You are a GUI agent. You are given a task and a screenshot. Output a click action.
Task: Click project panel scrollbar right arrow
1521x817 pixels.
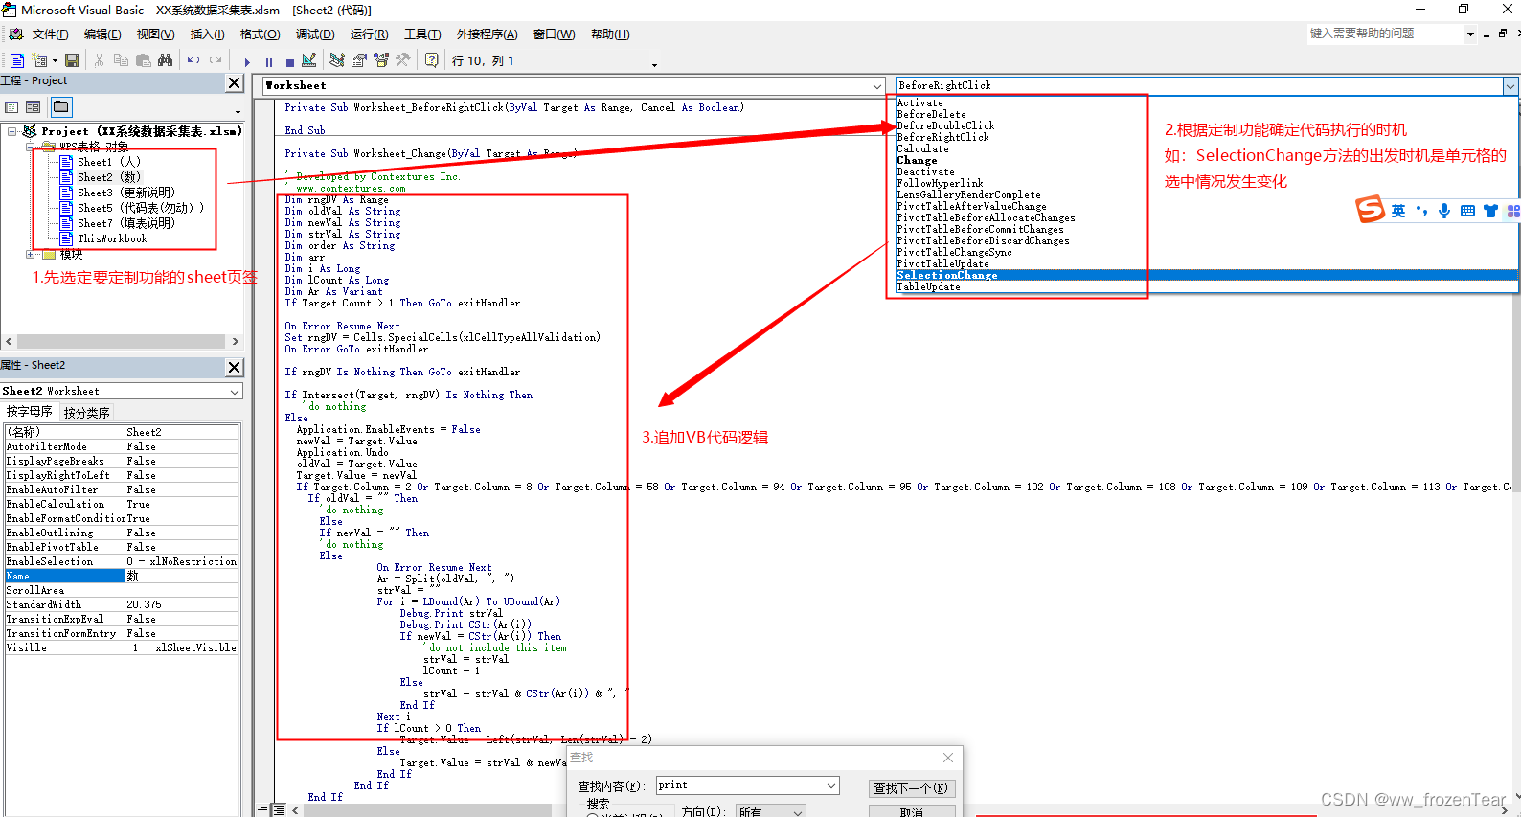tap(236, 341)
